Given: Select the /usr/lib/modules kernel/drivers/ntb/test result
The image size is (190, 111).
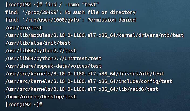Looking at the screenshot, I should (94, 35).
